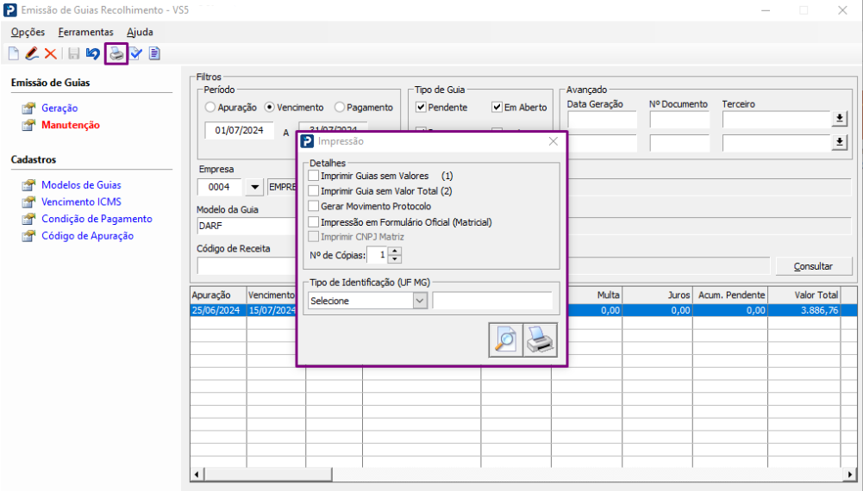
Task: Select the Apuração period radio button
Action: tap(210, 108)
